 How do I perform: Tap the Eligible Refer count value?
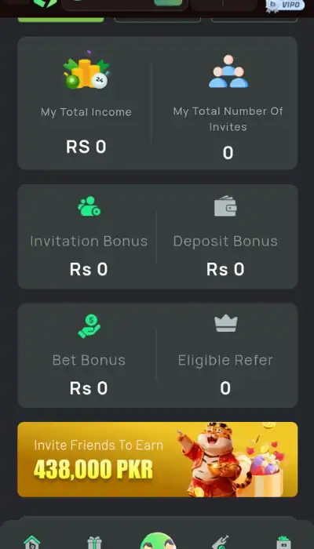(225, 388)
